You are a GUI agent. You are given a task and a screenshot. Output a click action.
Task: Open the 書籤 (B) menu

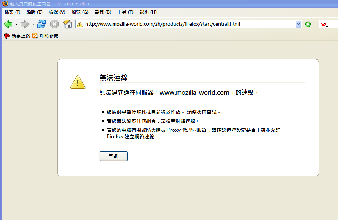[103, 12]
